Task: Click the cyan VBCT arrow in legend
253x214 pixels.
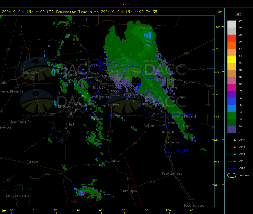Action: click(232, 154)
